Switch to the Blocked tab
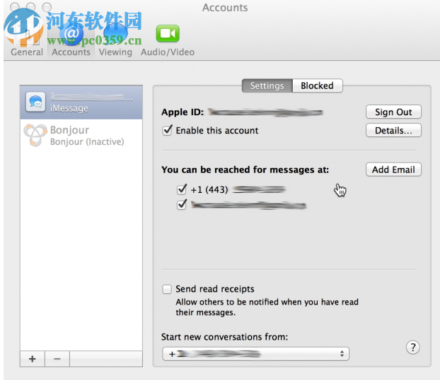440x380 pixels. coord(318,85)
